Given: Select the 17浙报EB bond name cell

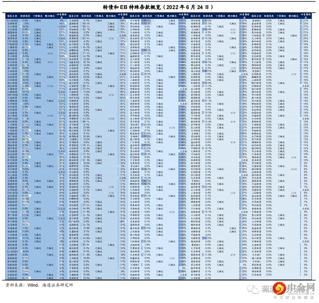Looking at the screenshot, I should point(12,44).
